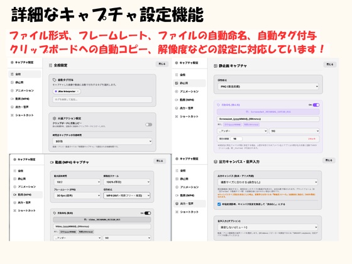Open 出力・音声 in 出力キャンバス panel sidebar
Viewport: 352px width, 264px height.
pos(189,204)
